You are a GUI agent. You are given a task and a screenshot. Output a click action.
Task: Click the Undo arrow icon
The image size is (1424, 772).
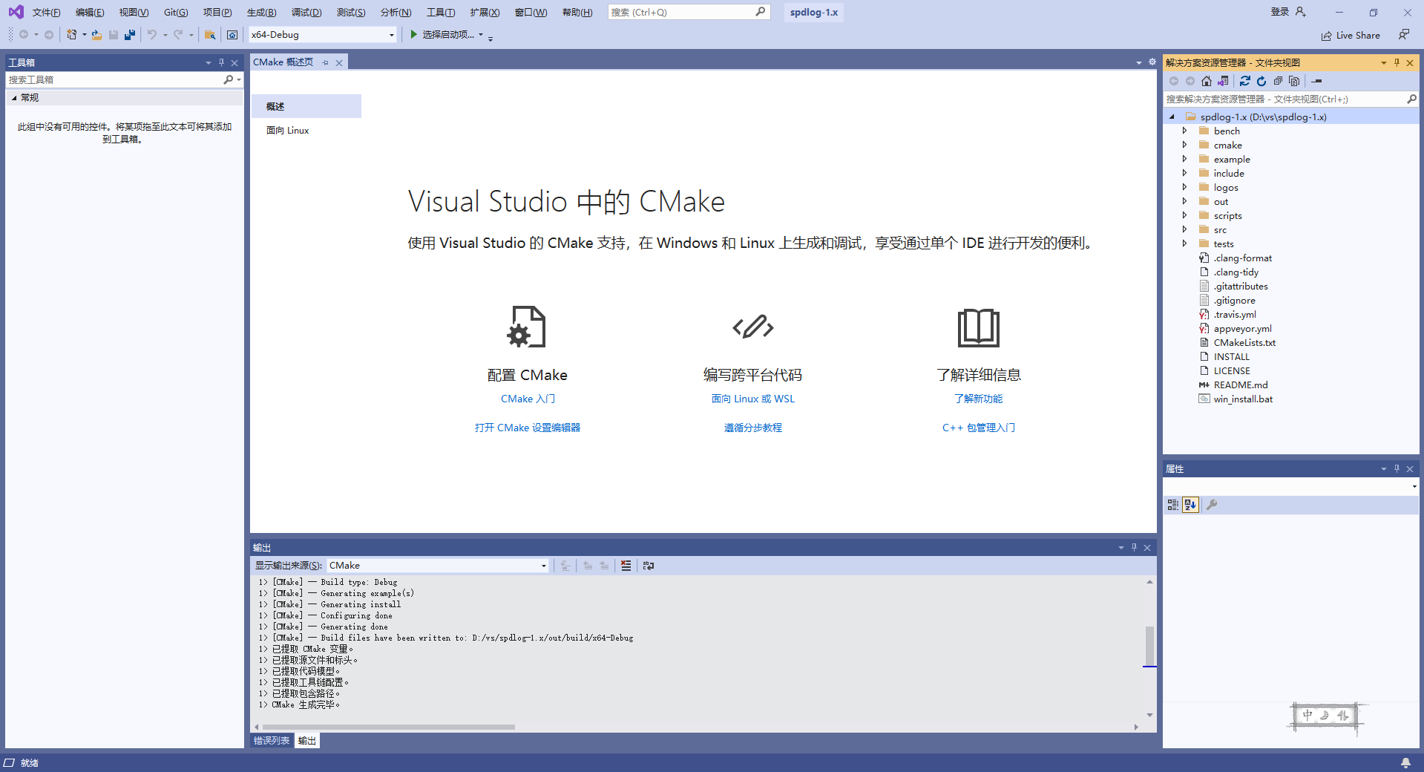click(x=152, y=35)
